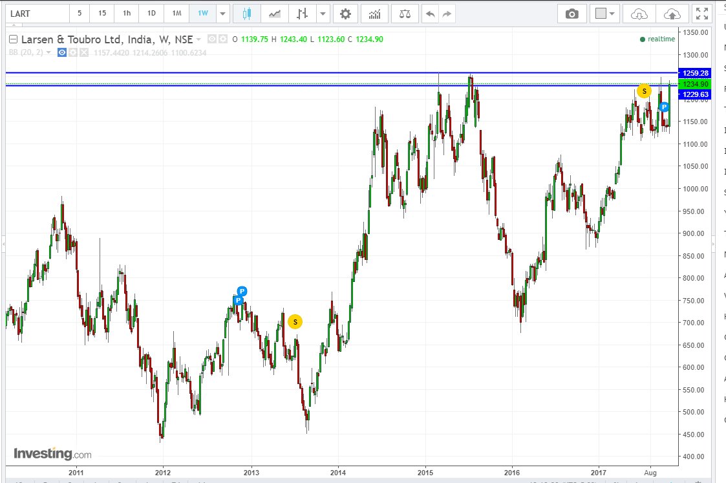
Task: Select the 15 minute interval
Action: pos(102,14)
